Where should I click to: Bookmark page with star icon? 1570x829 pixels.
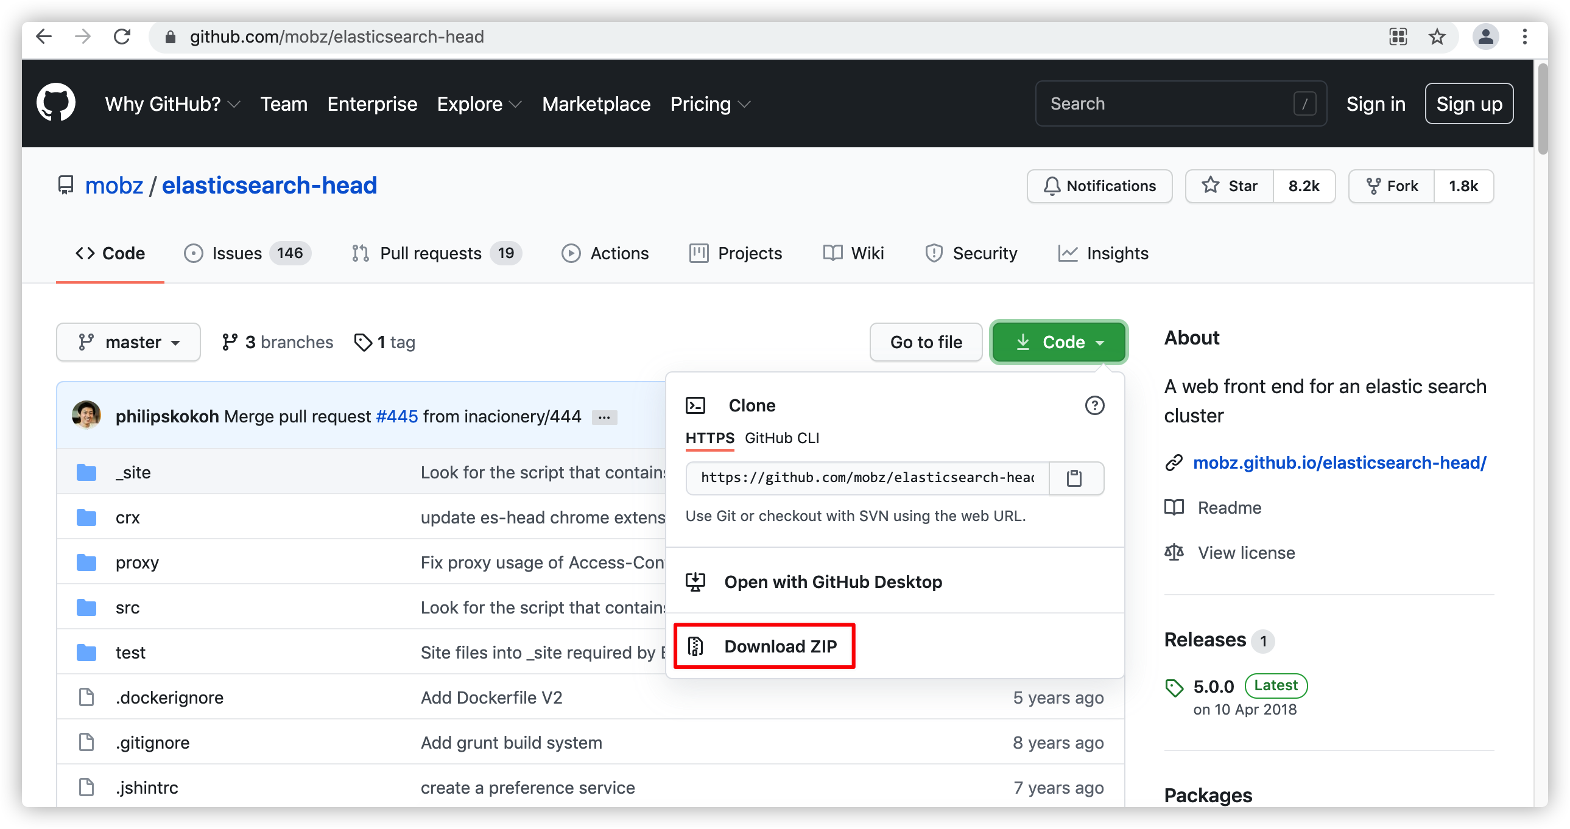coord(1437,37)
